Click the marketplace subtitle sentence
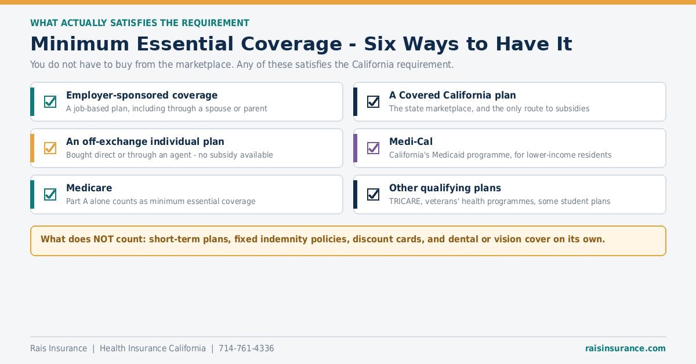Screen dimensions: 696x364 242,64
